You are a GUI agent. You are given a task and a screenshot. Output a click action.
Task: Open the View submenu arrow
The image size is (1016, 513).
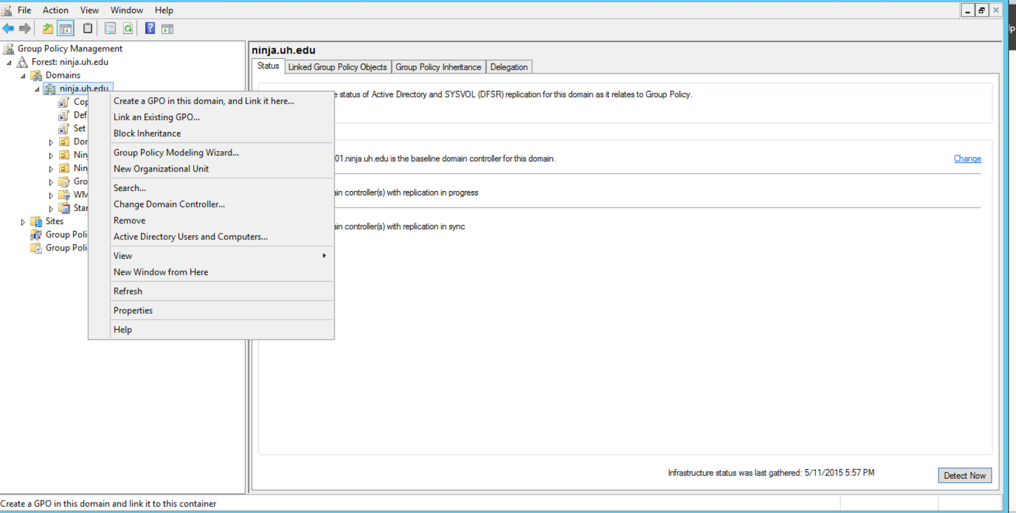click(x=324, y=256)
